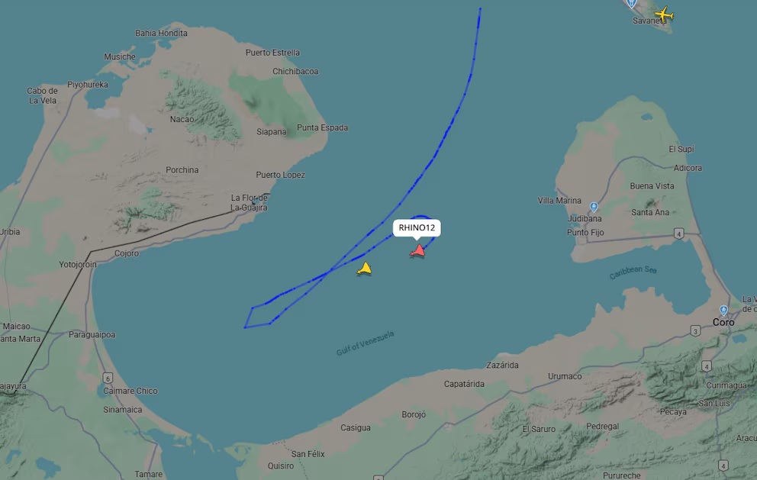Select the yellow airplane over Savaneta

click(x=665, y=14)
